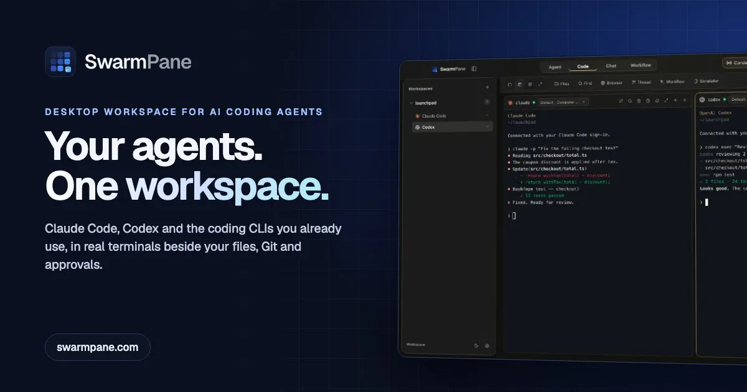Click "Reading src/checkout/total.ts" line
Image resolution: width=747 pixels, height=392 pixels.
(547, 155)
